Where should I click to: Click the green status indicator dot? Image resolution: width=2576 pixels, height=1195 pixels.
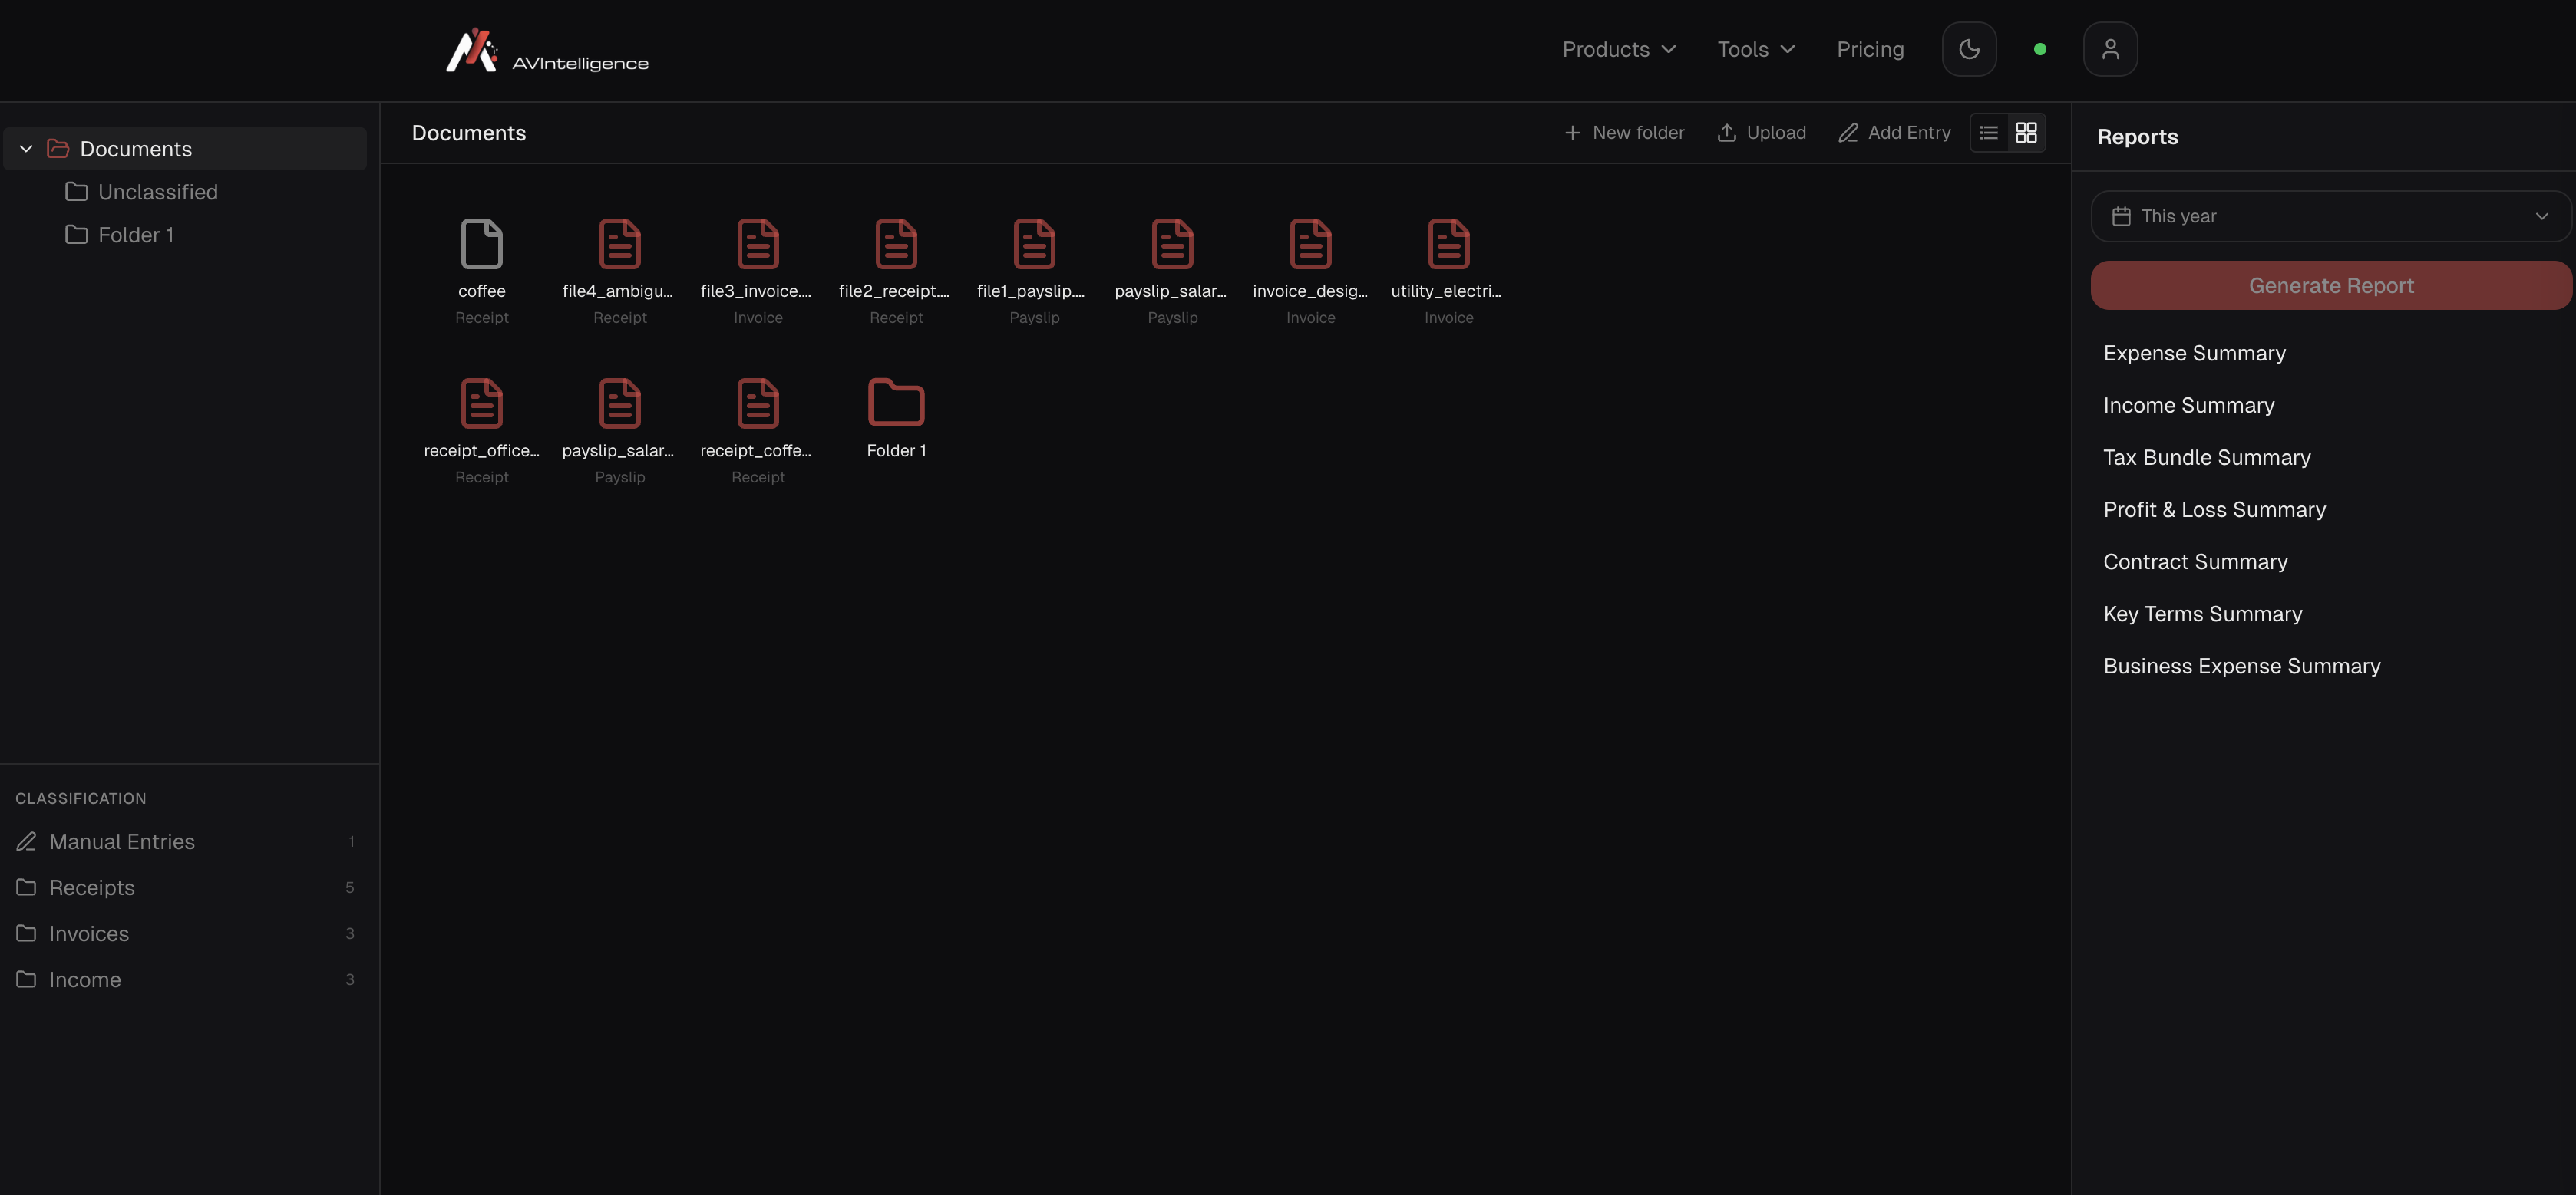point(2040,48)
